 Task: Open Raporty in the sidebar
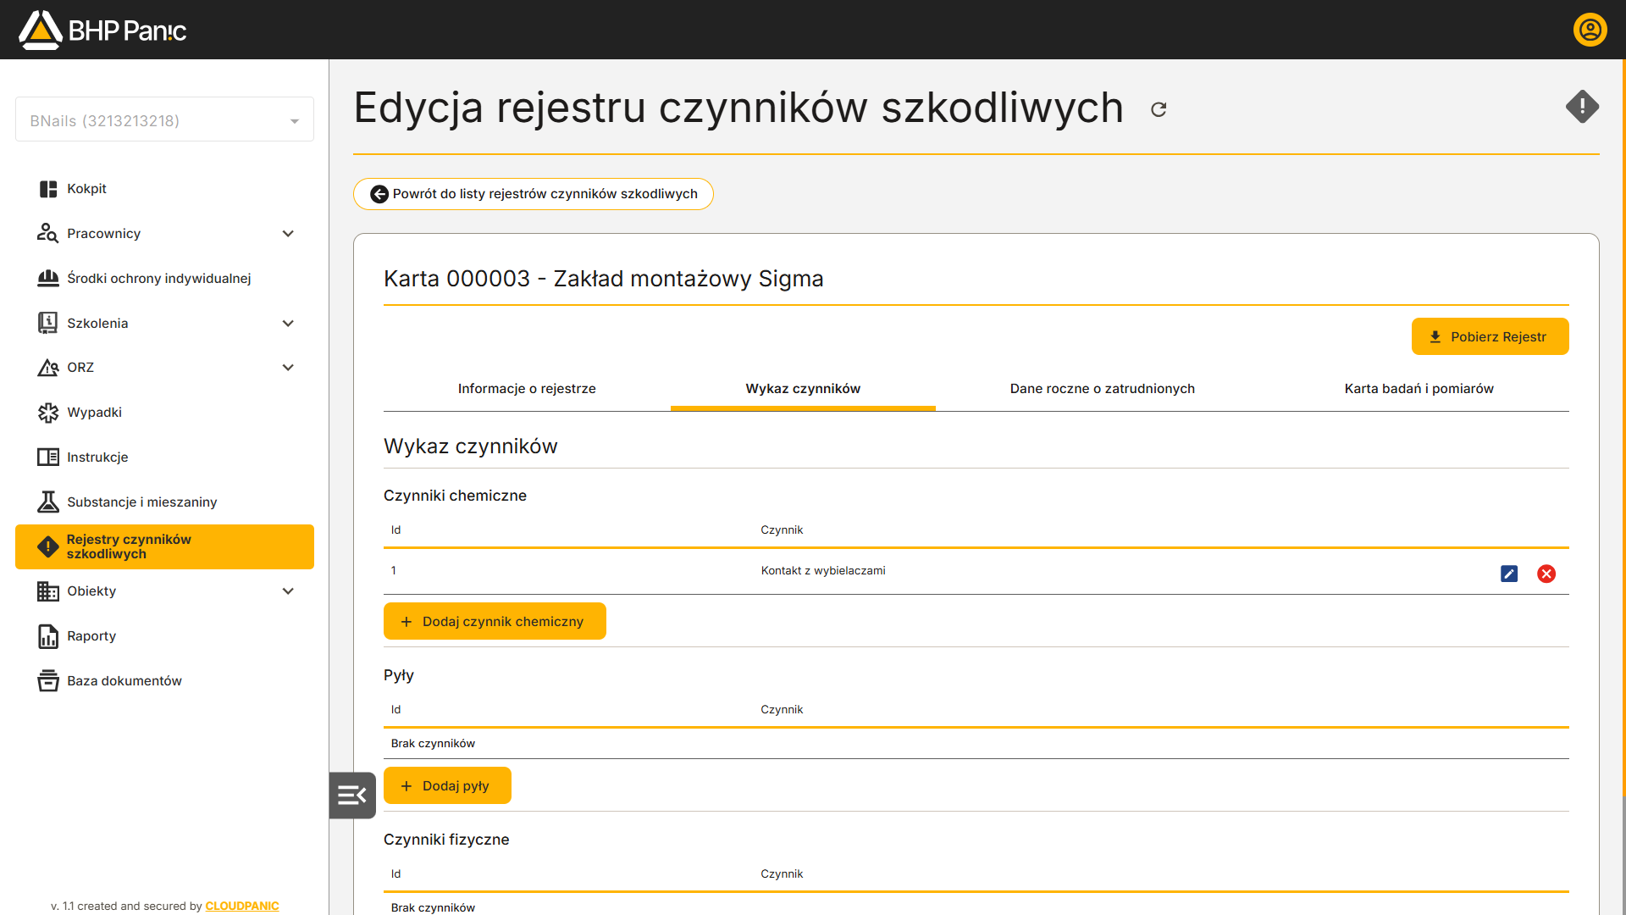pyautogui.click(x=164, y=636)
